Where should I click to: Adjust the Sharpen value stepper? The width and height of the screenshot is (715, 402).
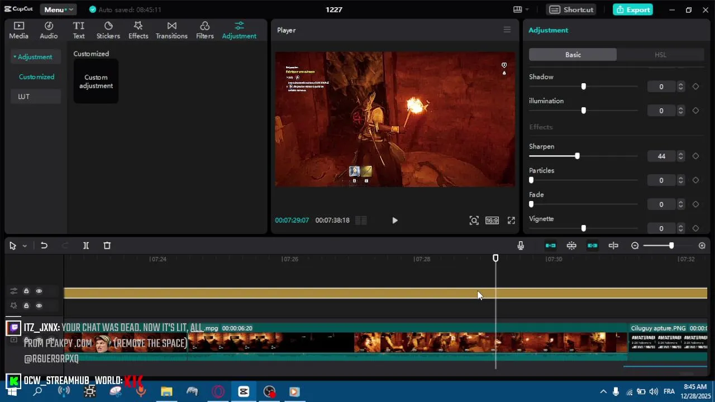point(680,156)
